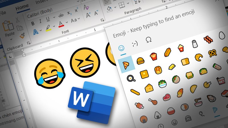The image size is (228, 128).
Task: Open the highlight color dropdown arrow
Action: 54,26
